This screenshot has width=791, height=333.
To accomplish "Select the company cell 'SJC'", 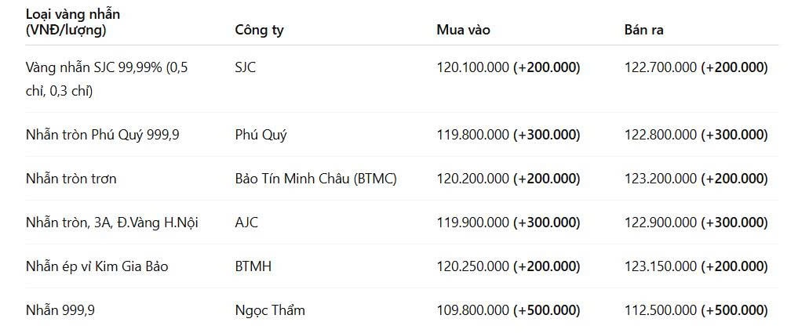I will 245,67.
